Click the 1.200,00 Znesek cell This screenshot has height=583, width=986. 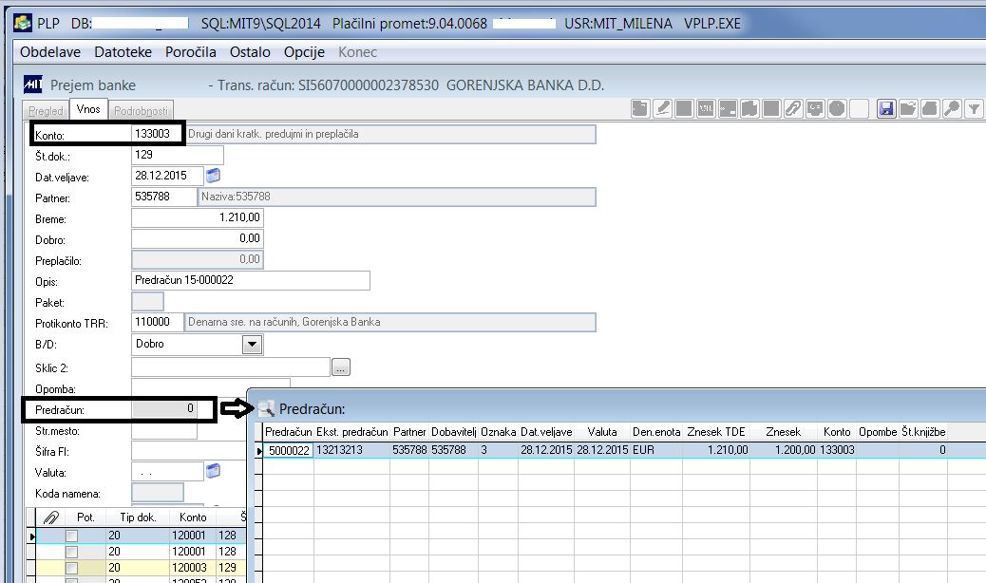(784, 450)
